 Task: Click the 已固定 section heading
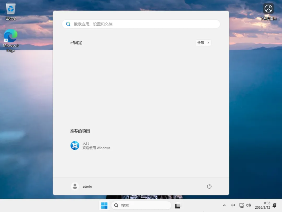coord(76,43)
